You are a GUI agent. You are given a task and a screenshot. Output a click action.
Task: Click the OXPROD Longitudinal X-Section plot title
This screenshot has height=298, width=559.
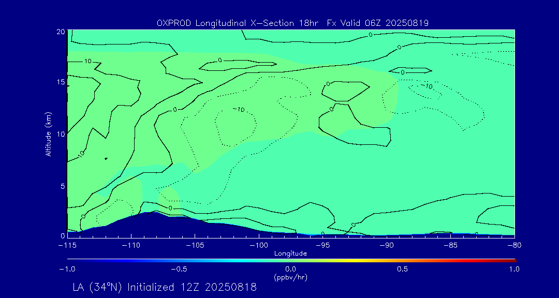292,23
